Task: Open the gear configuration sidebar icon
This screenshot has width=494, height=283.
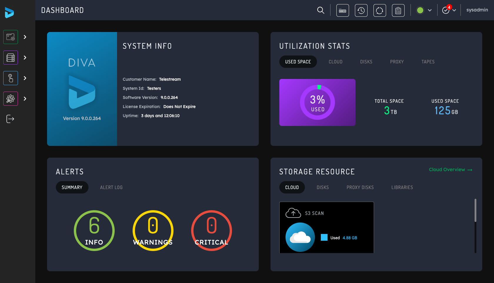Action: tap(11, 99)
